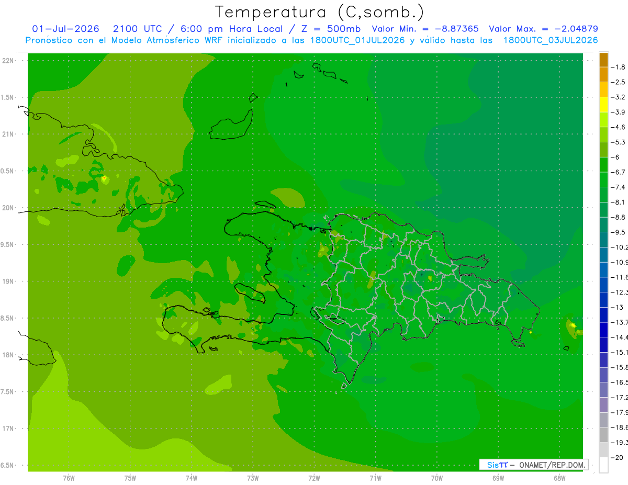628x485 pixels.
Task: Click the "-13" legend value
Action: [x=617, y=307]
